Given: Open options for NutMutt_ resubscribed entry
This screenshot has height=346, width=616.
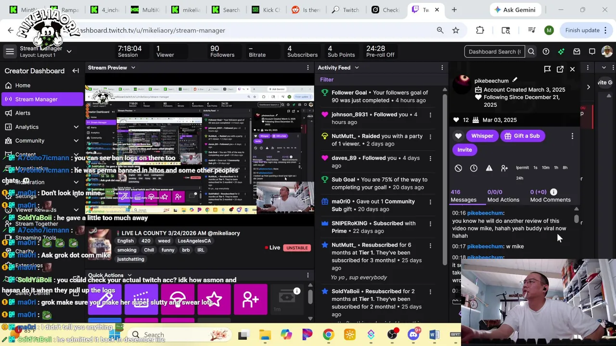Looking at the screenshot, I should coord(430,245).
